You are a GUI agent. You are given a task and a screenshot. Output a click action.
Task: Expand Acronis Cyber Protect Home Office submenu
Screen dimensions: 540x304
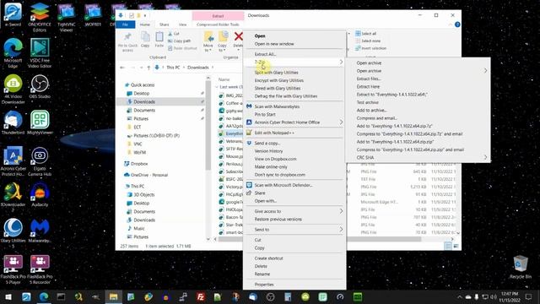click(294, 122)
